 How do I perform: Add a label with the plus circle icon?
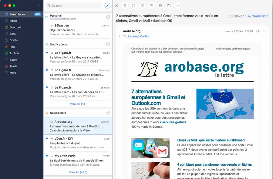[230, 16]
